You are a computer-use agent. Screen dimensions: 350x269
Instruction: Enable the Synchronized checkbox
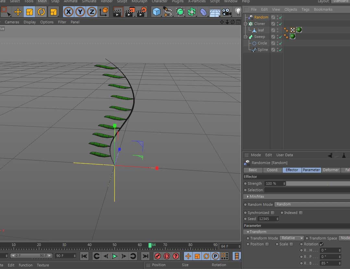272,213
